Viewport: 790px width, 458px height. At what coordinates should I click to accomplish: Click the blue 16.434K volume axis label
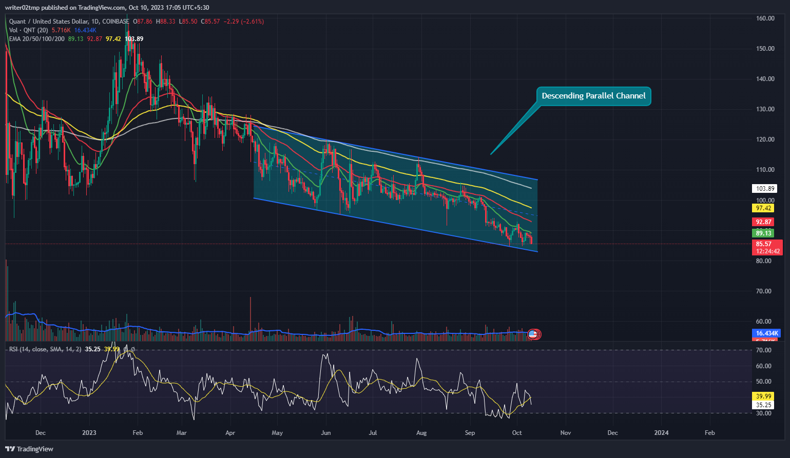point(767,333)
